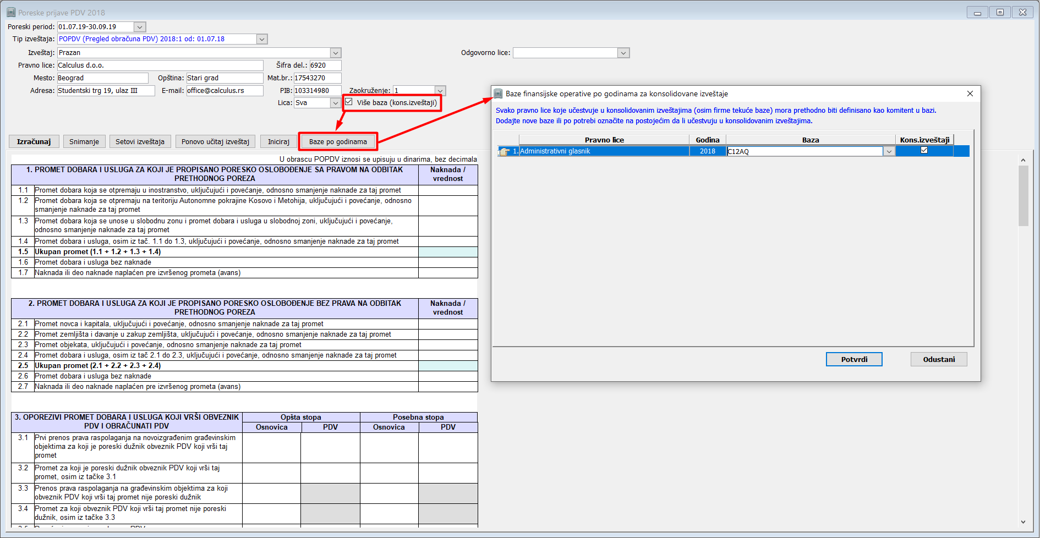Click the Pravno lice column header
Viewport: 1040px width, 538px height.
(x=604, y=140)
